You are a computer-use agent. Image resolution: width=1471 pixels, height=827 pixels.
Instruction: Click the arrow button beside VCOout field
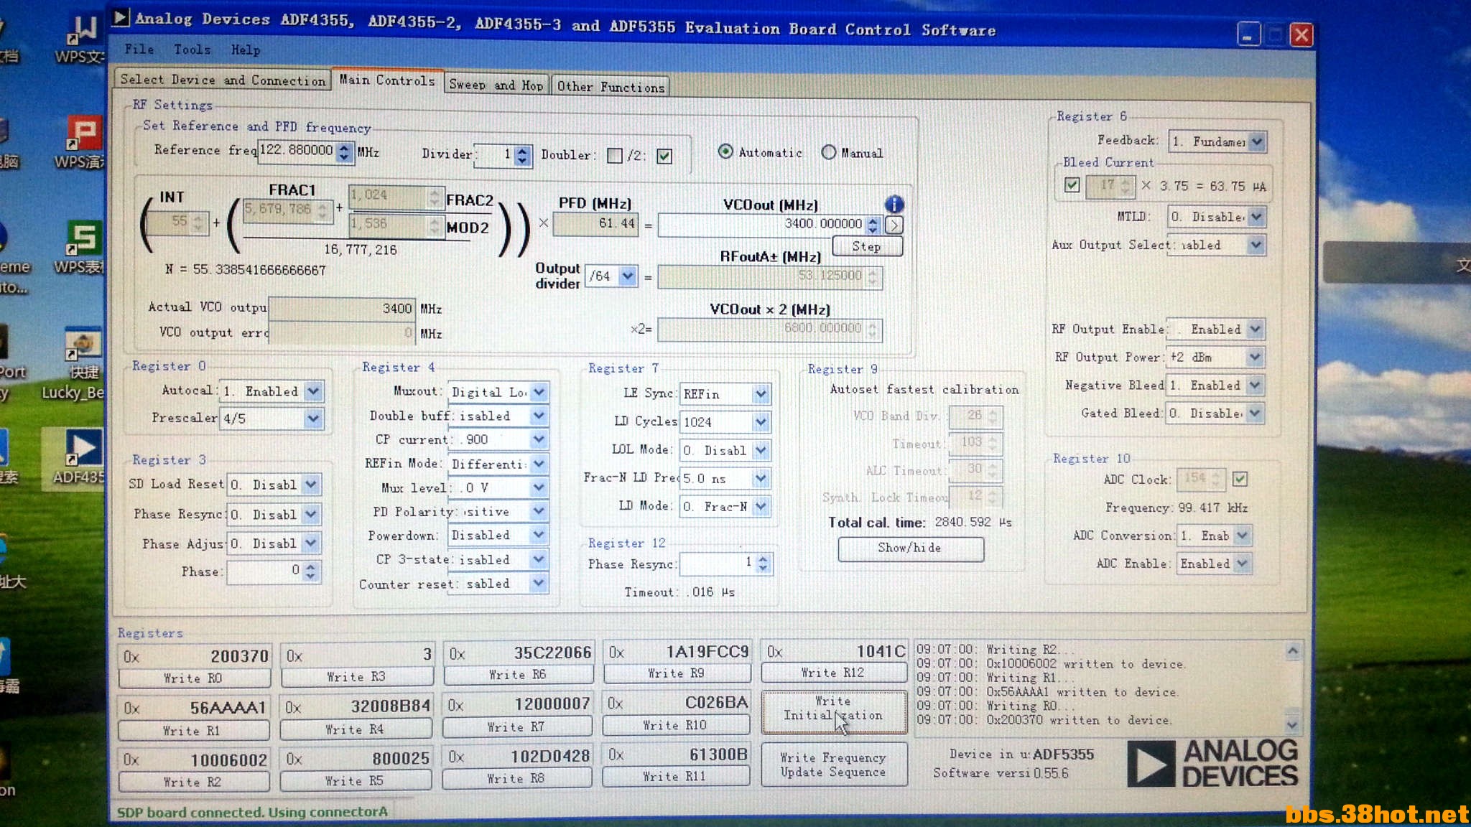click(894, 225)
